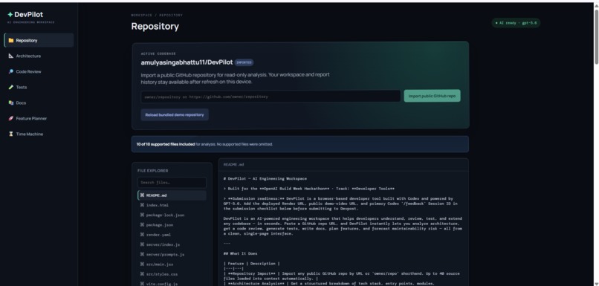
Task: Click the file icon beside index.html
Action: tap(142, 205)
